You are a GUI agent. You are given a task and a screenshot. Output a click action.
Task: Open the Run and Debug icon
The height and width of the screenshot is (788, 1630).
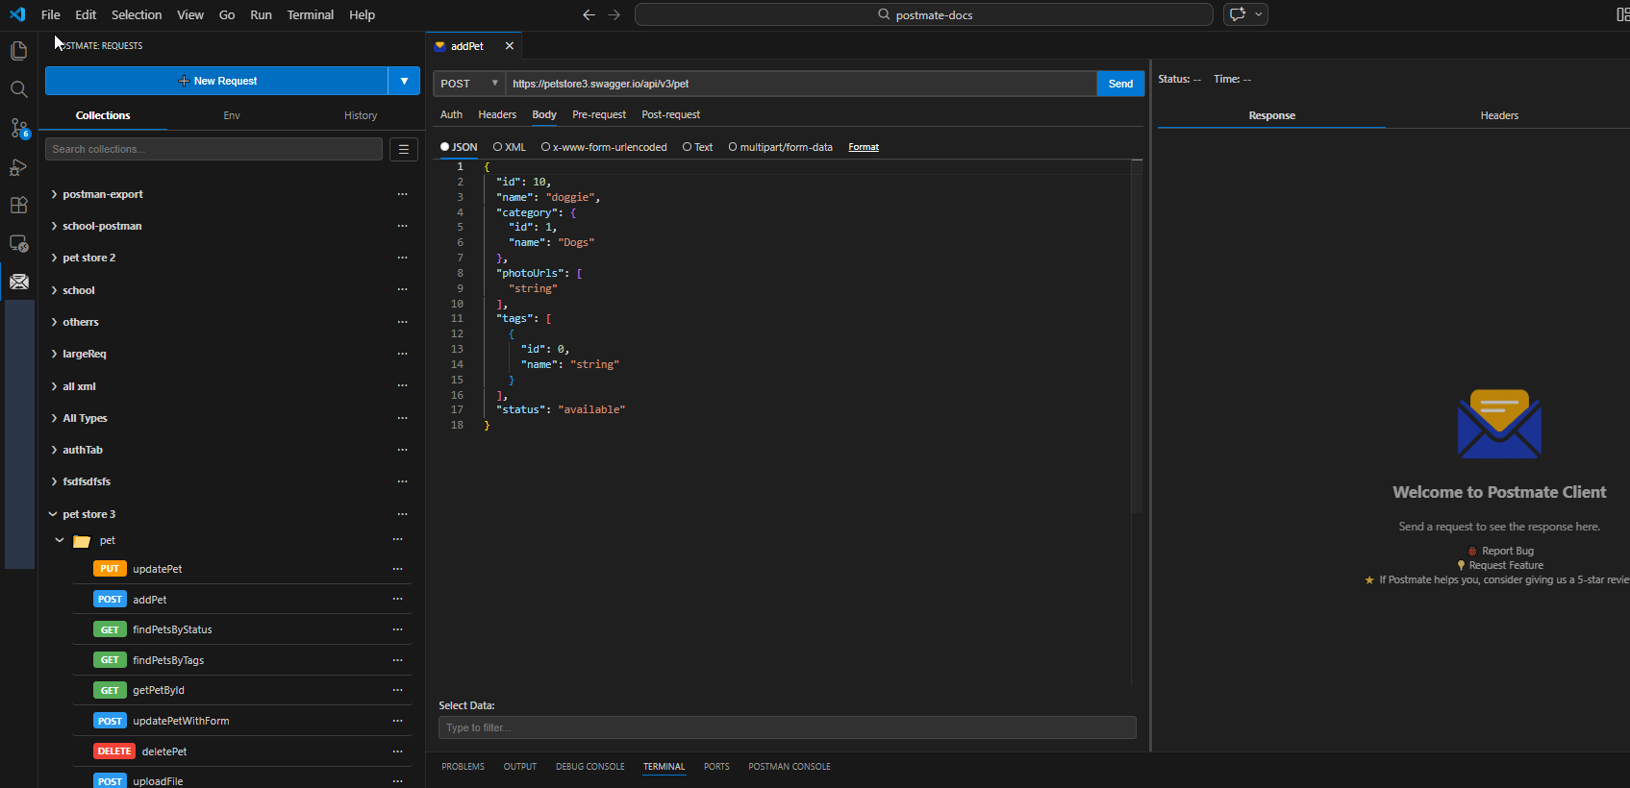click(x=18, y=167)
